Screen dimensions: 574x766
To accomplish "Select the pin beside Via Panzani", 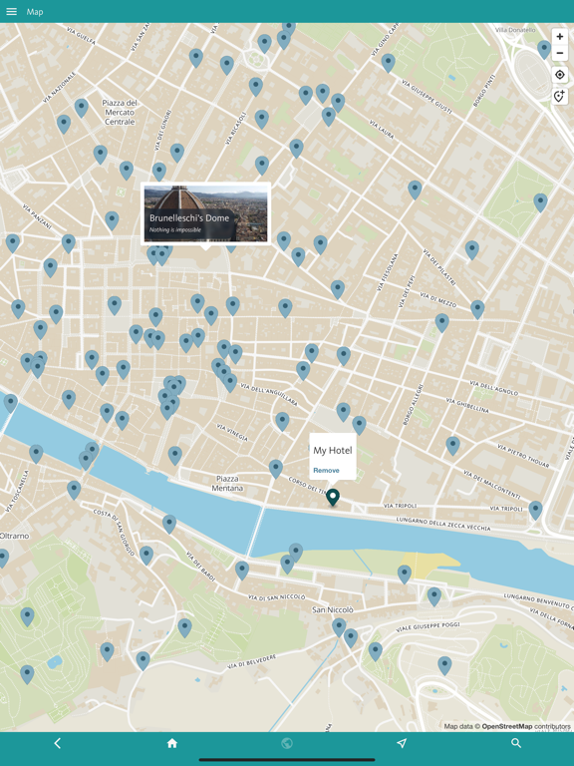I will (x=69, y=242).
